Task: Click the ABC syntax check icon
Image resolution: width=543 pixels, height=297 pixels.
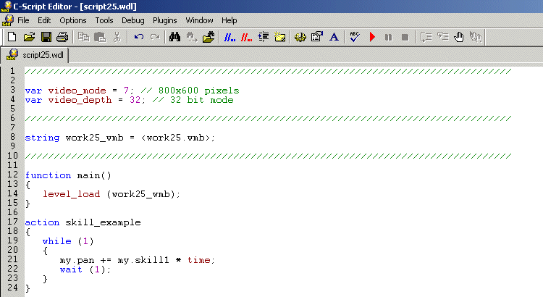Action: tap(354, 36)
